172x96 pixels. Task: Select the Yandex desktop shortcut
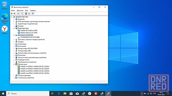5,30
